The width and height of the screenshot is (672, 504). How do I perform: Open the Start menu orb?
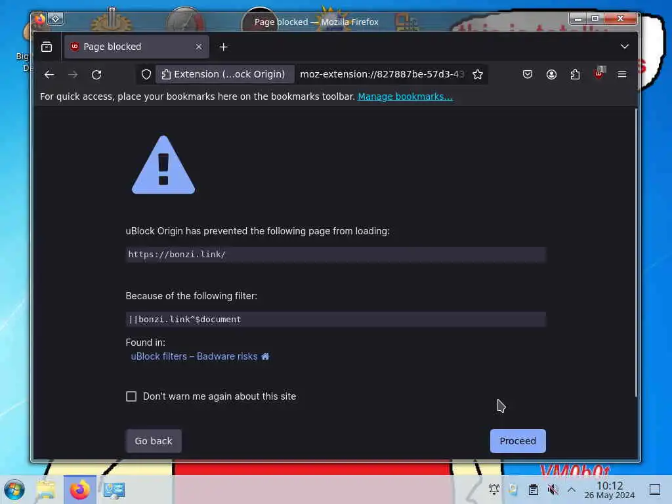[14, 490]
